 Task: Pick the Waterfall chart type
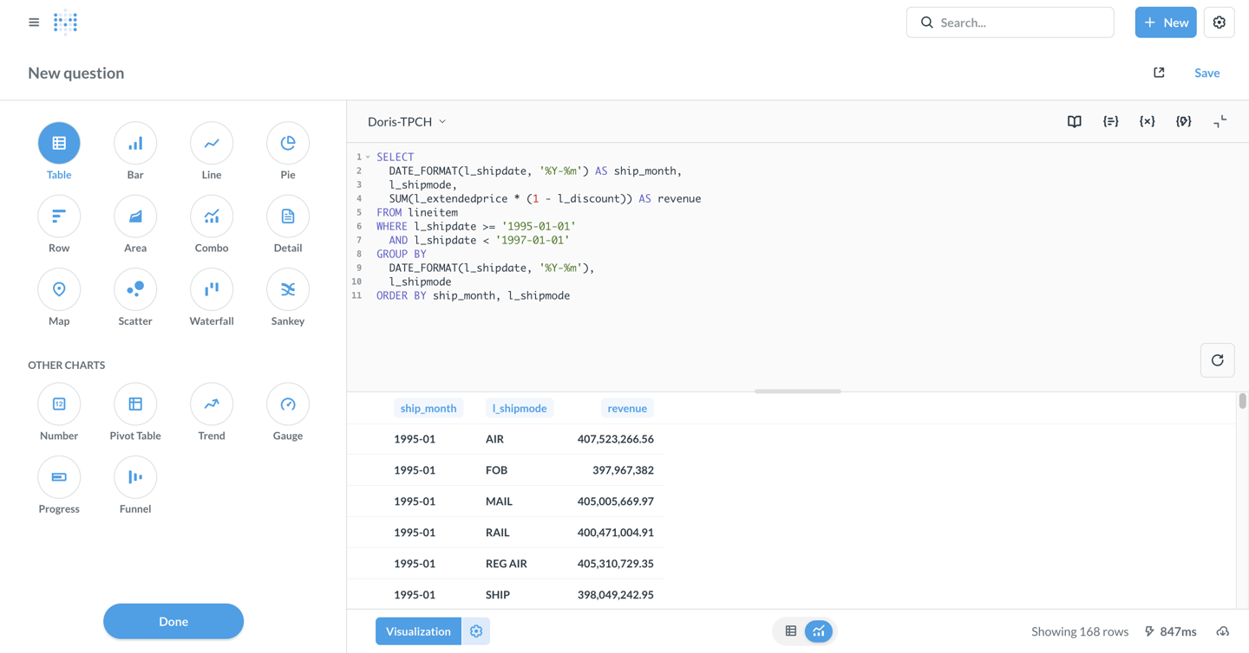click(212, 290)
